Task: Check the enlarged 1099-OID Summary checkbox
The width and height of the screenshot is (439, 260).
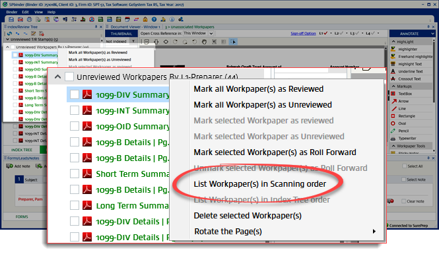Action: click(74, 126)
